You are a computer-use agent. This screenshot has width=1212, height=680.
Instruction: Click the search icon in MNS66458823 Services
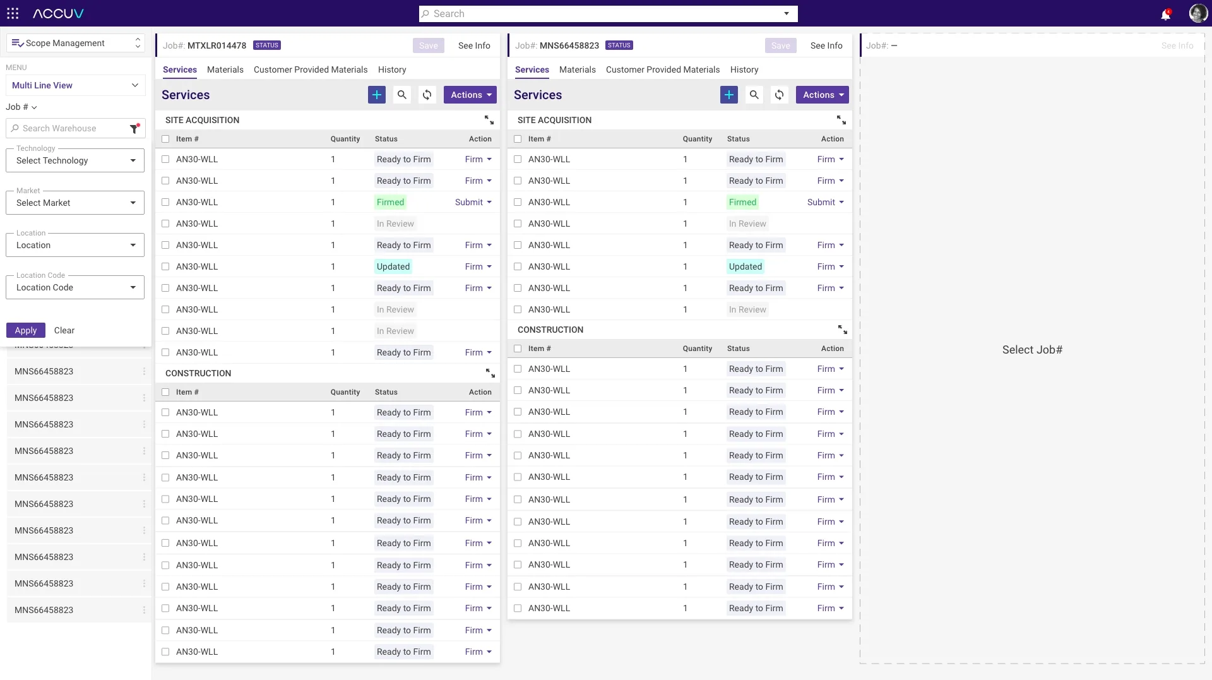[754, 95]
